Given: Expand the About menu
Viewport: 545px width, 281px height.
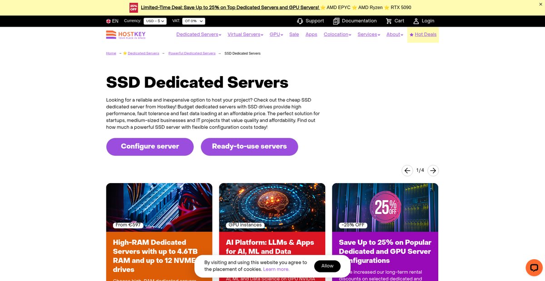Looking at the screenshot, I should pos(395,34).
